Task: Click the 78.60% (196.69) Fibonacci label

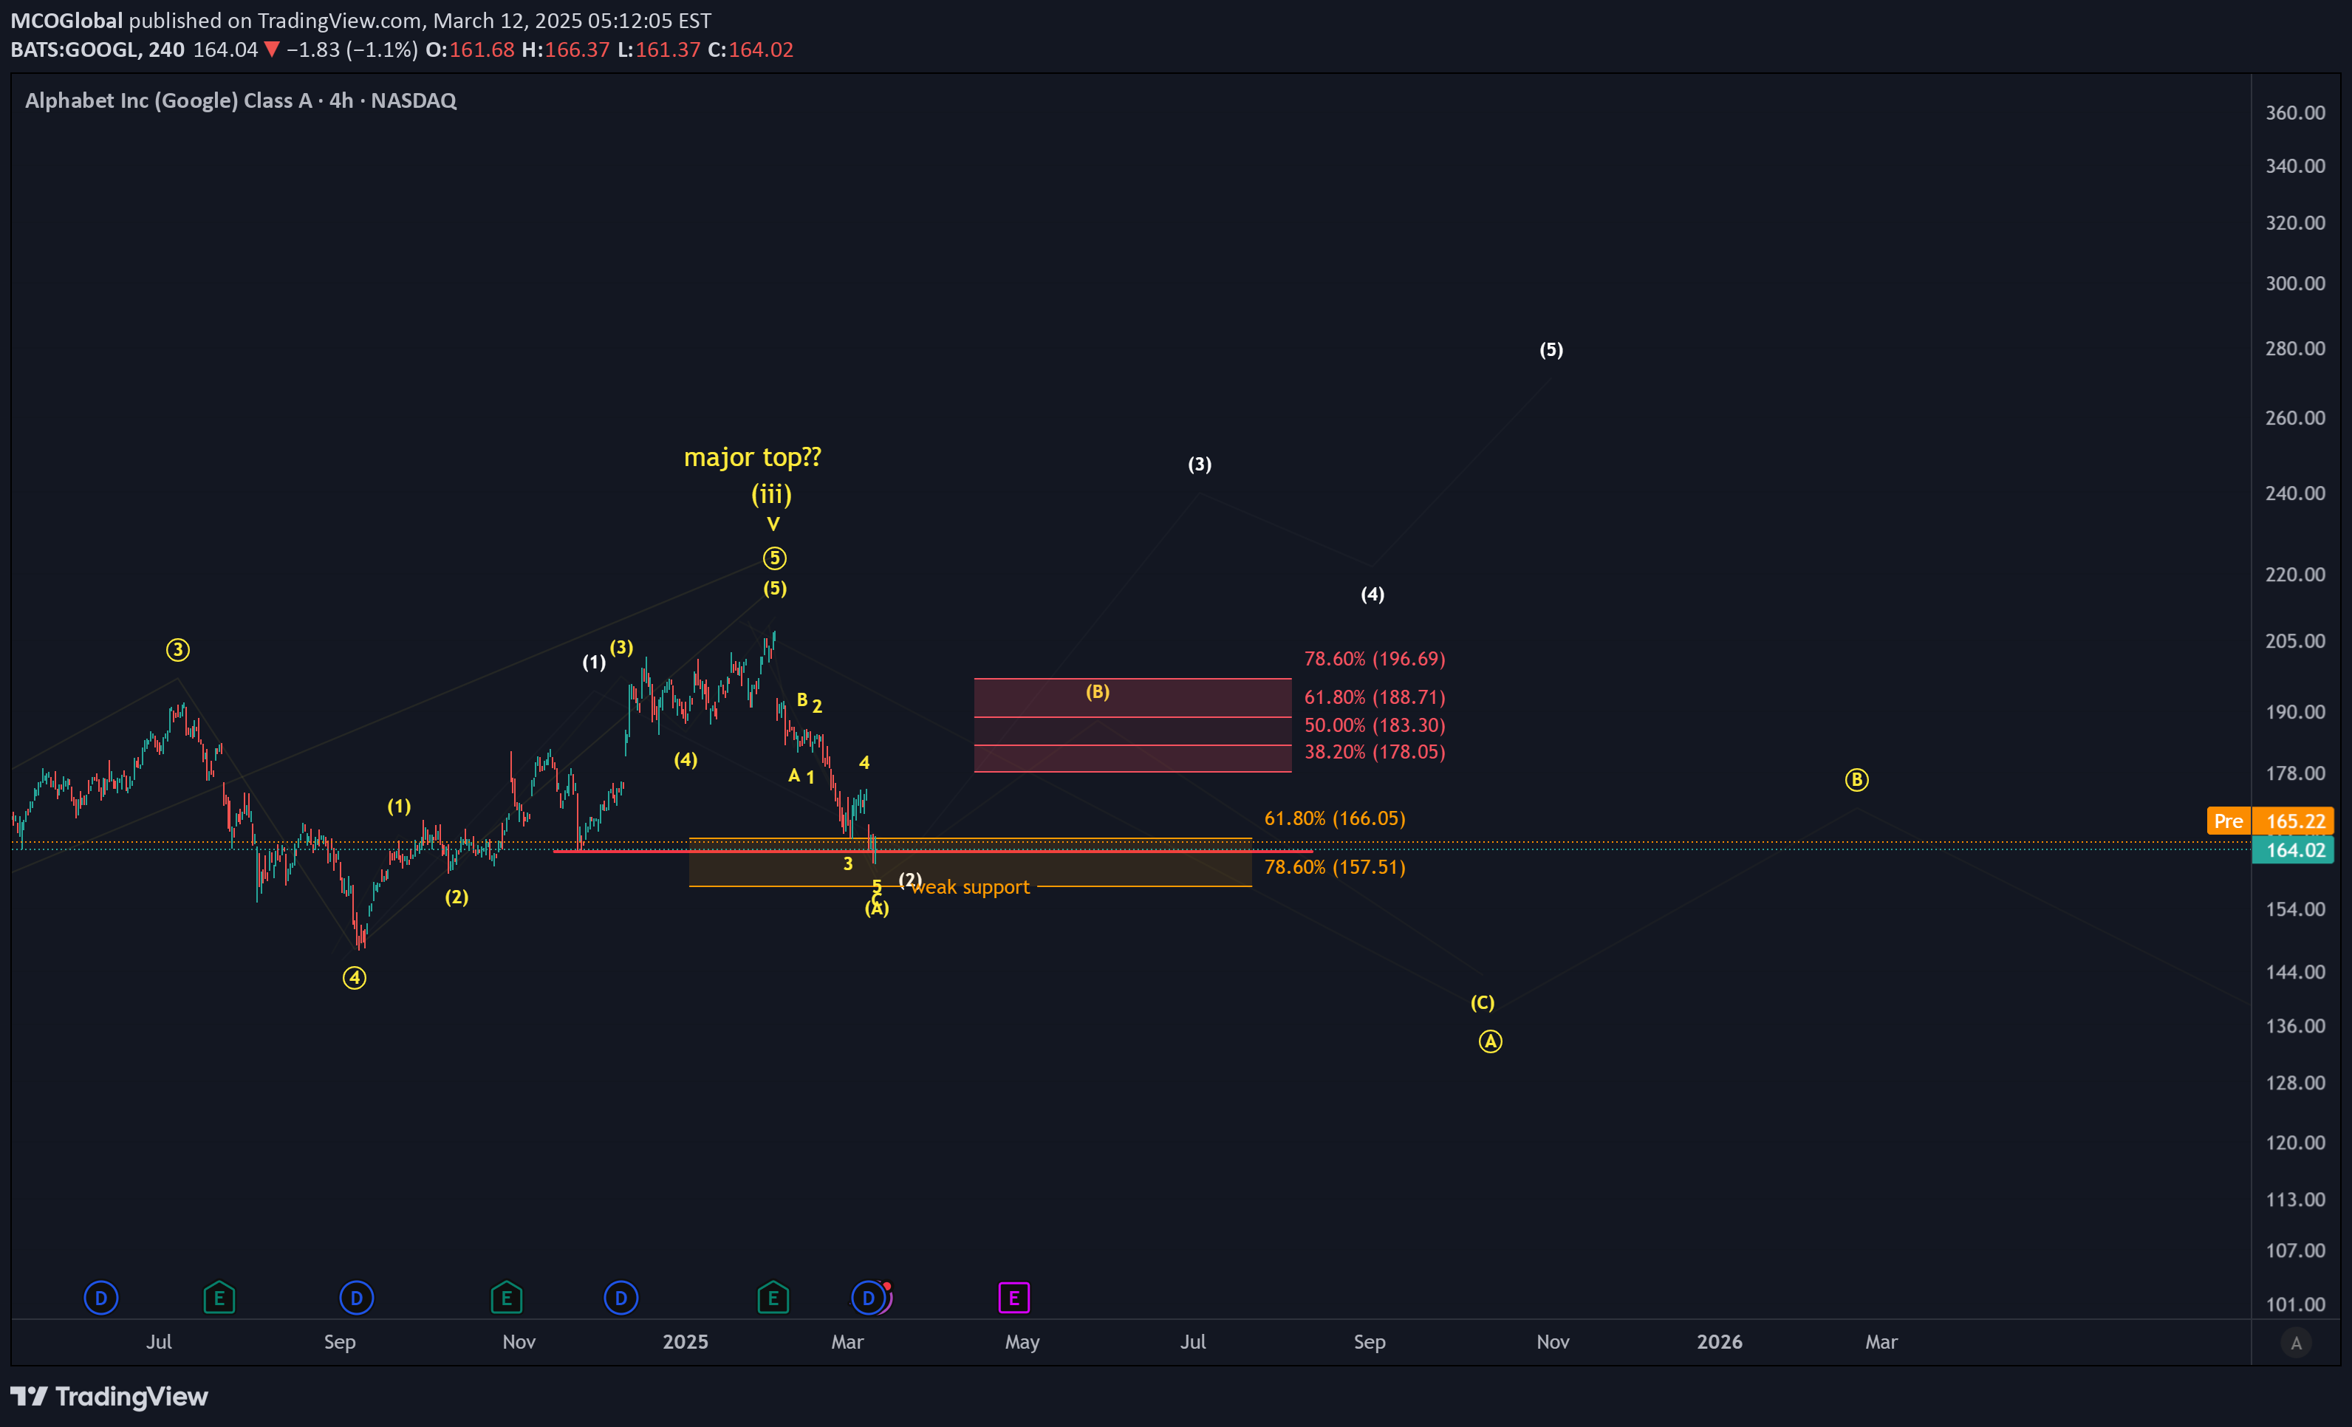Action: point(1375,659)
